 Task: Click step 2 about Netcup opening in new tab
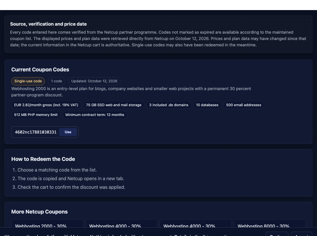pos(71,179)
